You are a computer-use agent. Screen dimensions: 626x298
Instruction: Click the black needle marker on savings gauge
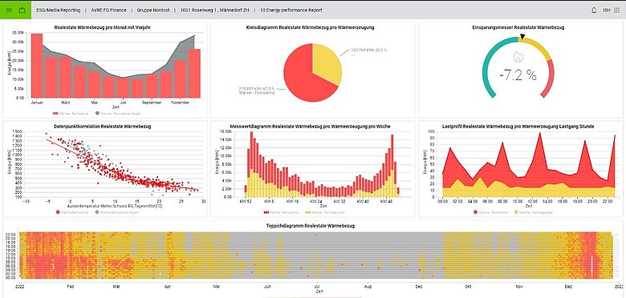tap(522, 37)
